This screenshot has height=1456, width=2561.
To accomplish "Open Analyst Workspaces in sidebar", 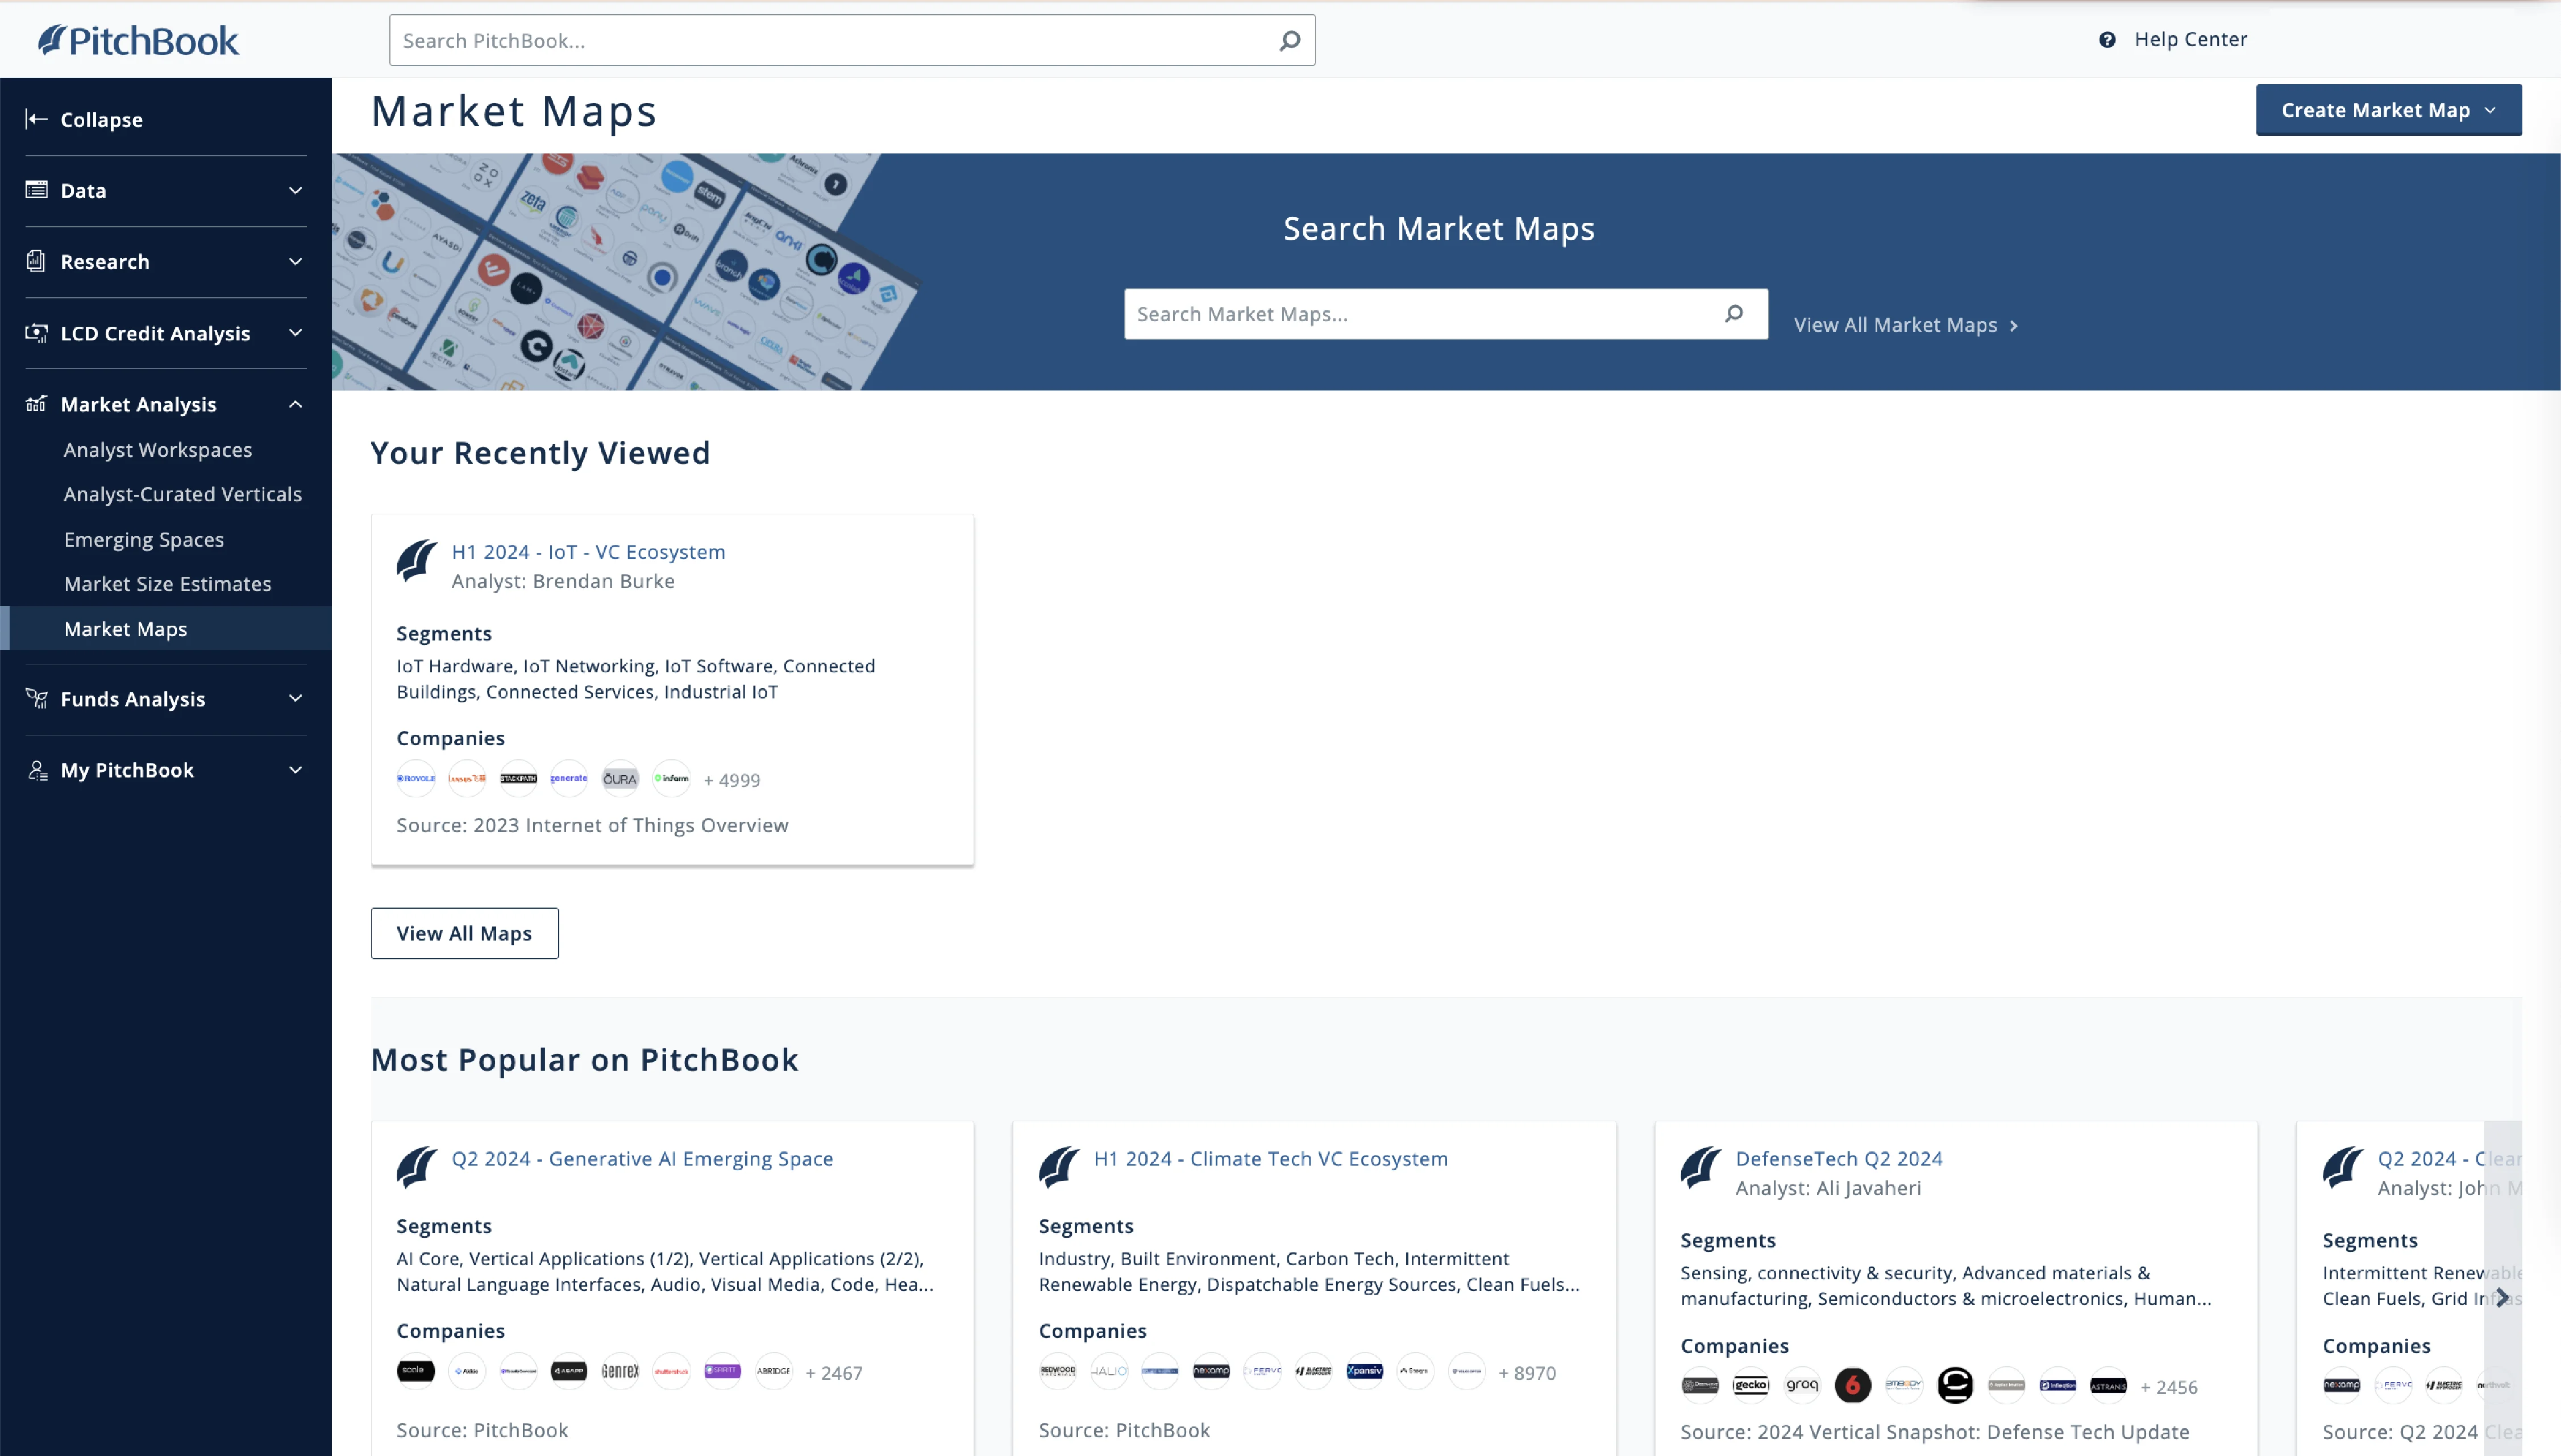I will point(158,450).
